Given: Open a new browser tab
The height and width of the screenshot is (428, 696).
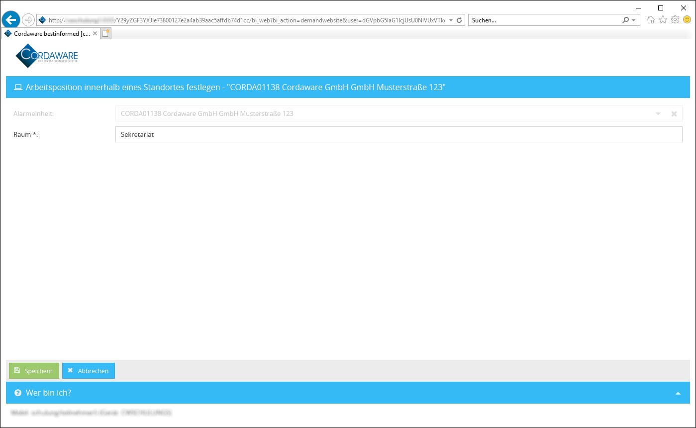Looking at the screenshot, I should point(106,33).
